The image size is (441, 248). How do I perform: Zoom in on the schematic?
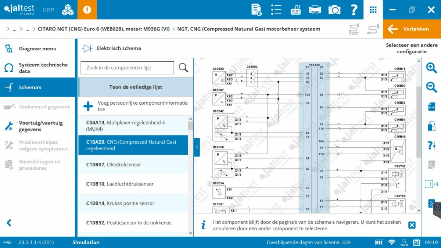point(431,68)
